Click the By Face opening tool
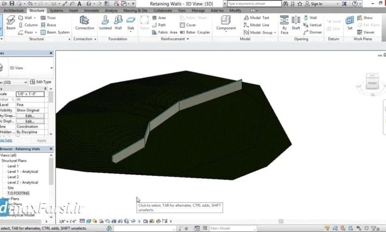386x232 pixels. pyautogui.click(x=285, y=23)
